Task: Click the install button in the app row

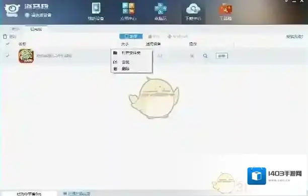Action: pyautogui.click(x=222, y=56)
